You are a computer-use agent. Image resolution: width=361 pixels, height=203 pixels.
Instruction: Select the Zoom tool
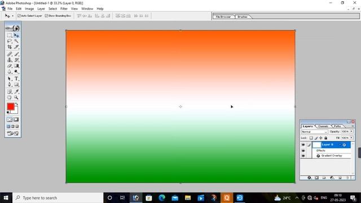[16, 98]
